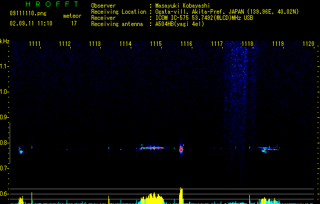Viewport: 320px width, 204px height.
Task: Click time marker 1114
Action: tap(125, 44)
